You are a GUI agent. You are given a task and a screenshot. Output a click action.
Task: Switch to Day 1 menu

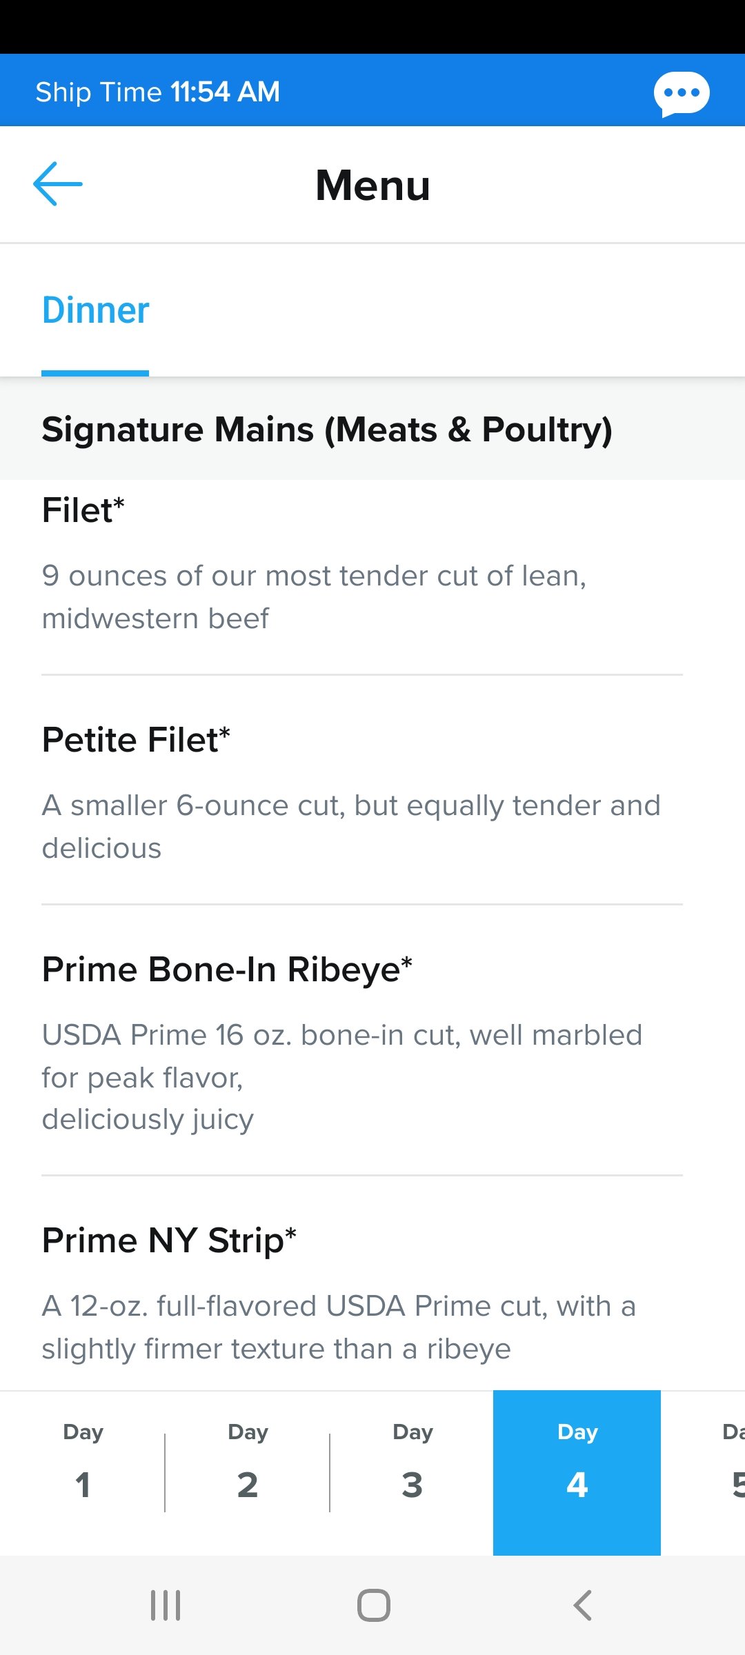(x=83, y=1473)
